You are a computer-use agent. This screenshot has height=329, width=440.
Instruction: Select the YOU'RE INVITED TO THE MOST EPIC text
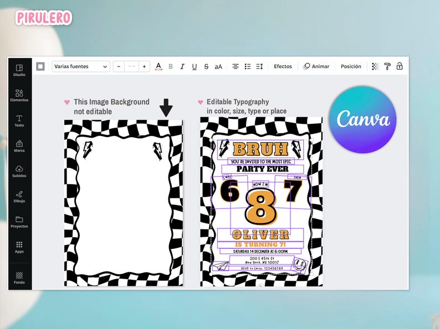[x=261, y=161]
